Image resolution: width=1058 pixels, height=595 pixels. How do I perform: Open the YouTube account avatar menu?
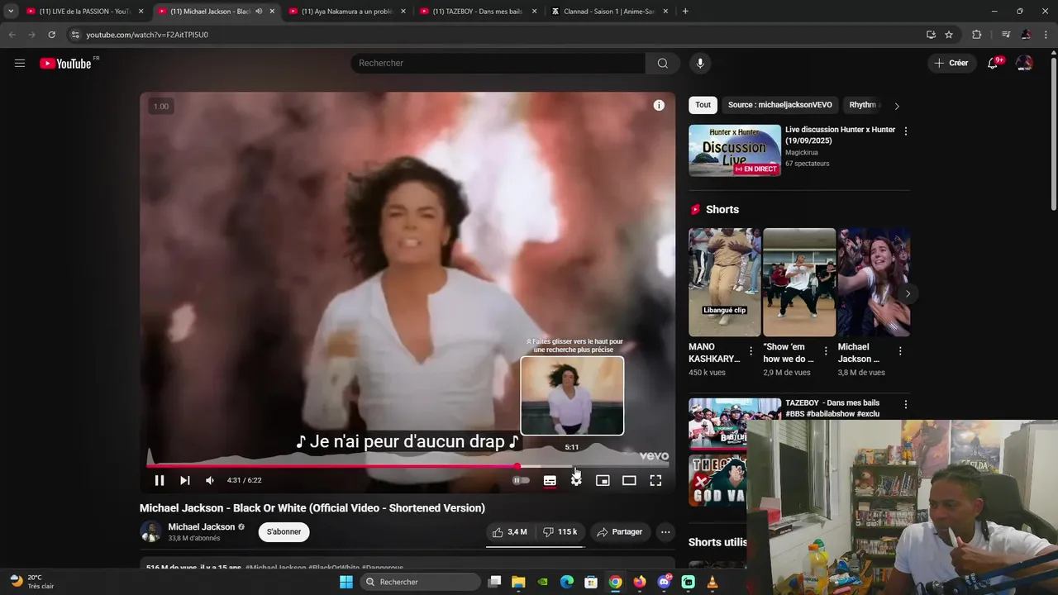pos(1024,63)
